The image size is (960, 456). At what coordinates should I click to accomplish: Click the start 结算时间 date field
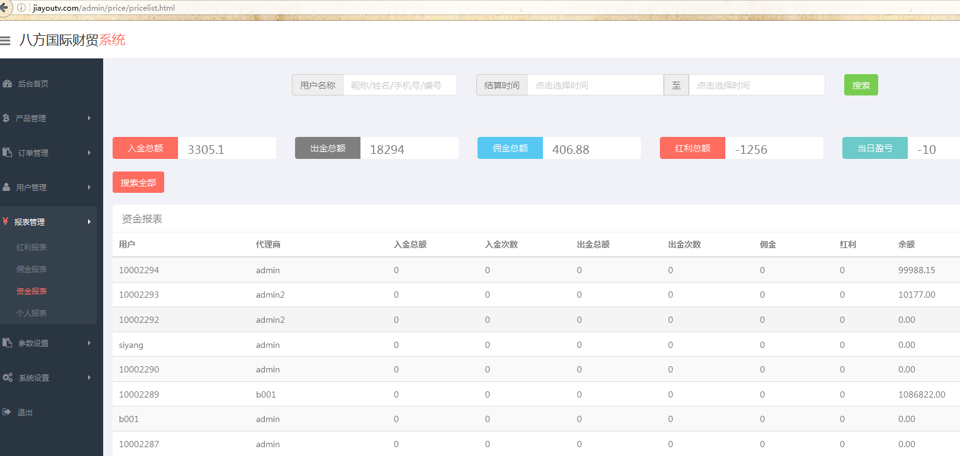(595, 85)
